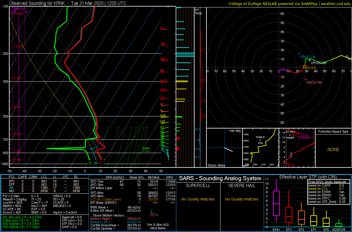Image resolution: width=352 pixels, height=232 pixels.
Task: Click the white Storm Slinky line marker
Action: click(229, 150)
